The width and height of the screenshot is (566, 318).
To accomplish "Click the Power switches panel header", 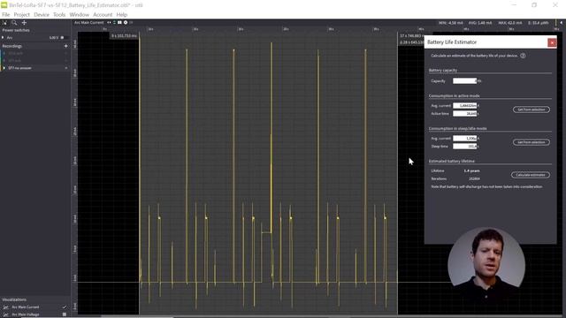I will coord(16,30).
